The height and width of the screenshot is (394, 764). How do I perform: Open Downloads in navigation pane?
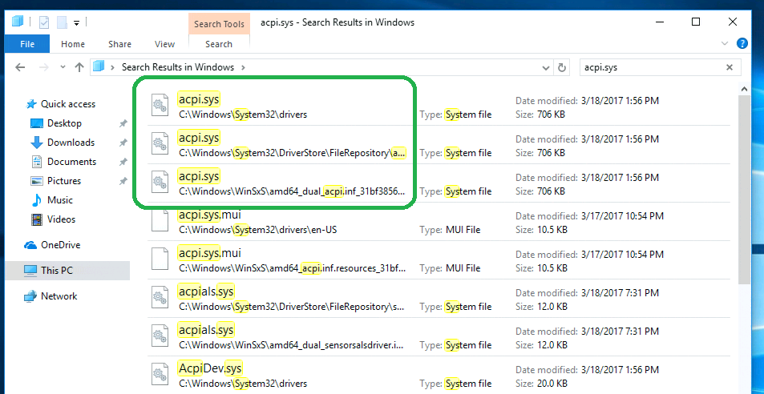pos(71,143)
